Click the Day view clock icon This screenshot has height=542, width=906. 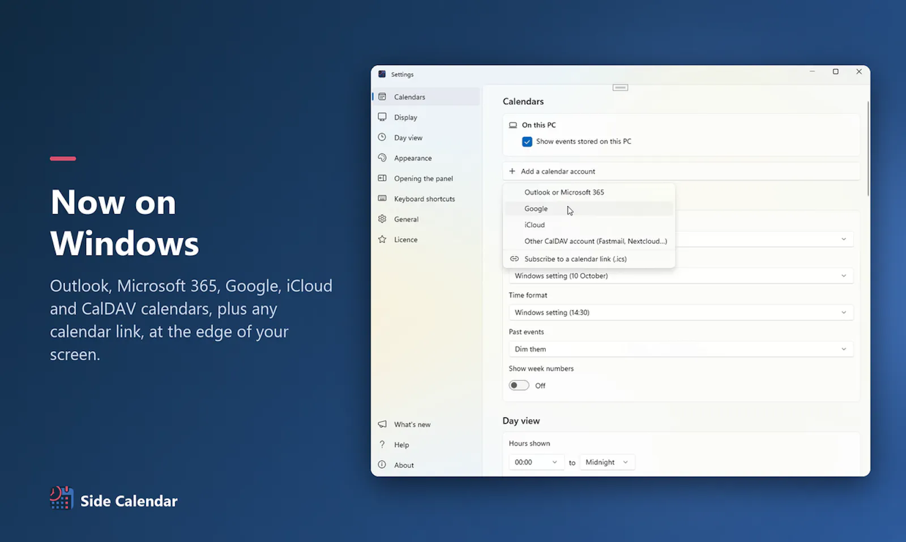click(x=382, y=138)
